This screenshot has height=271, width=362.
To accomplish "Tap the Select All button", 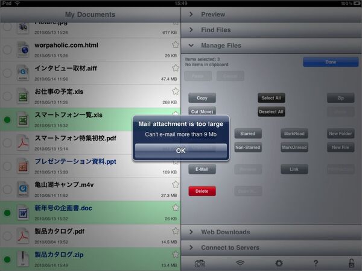I will click(x=271, y=98).
